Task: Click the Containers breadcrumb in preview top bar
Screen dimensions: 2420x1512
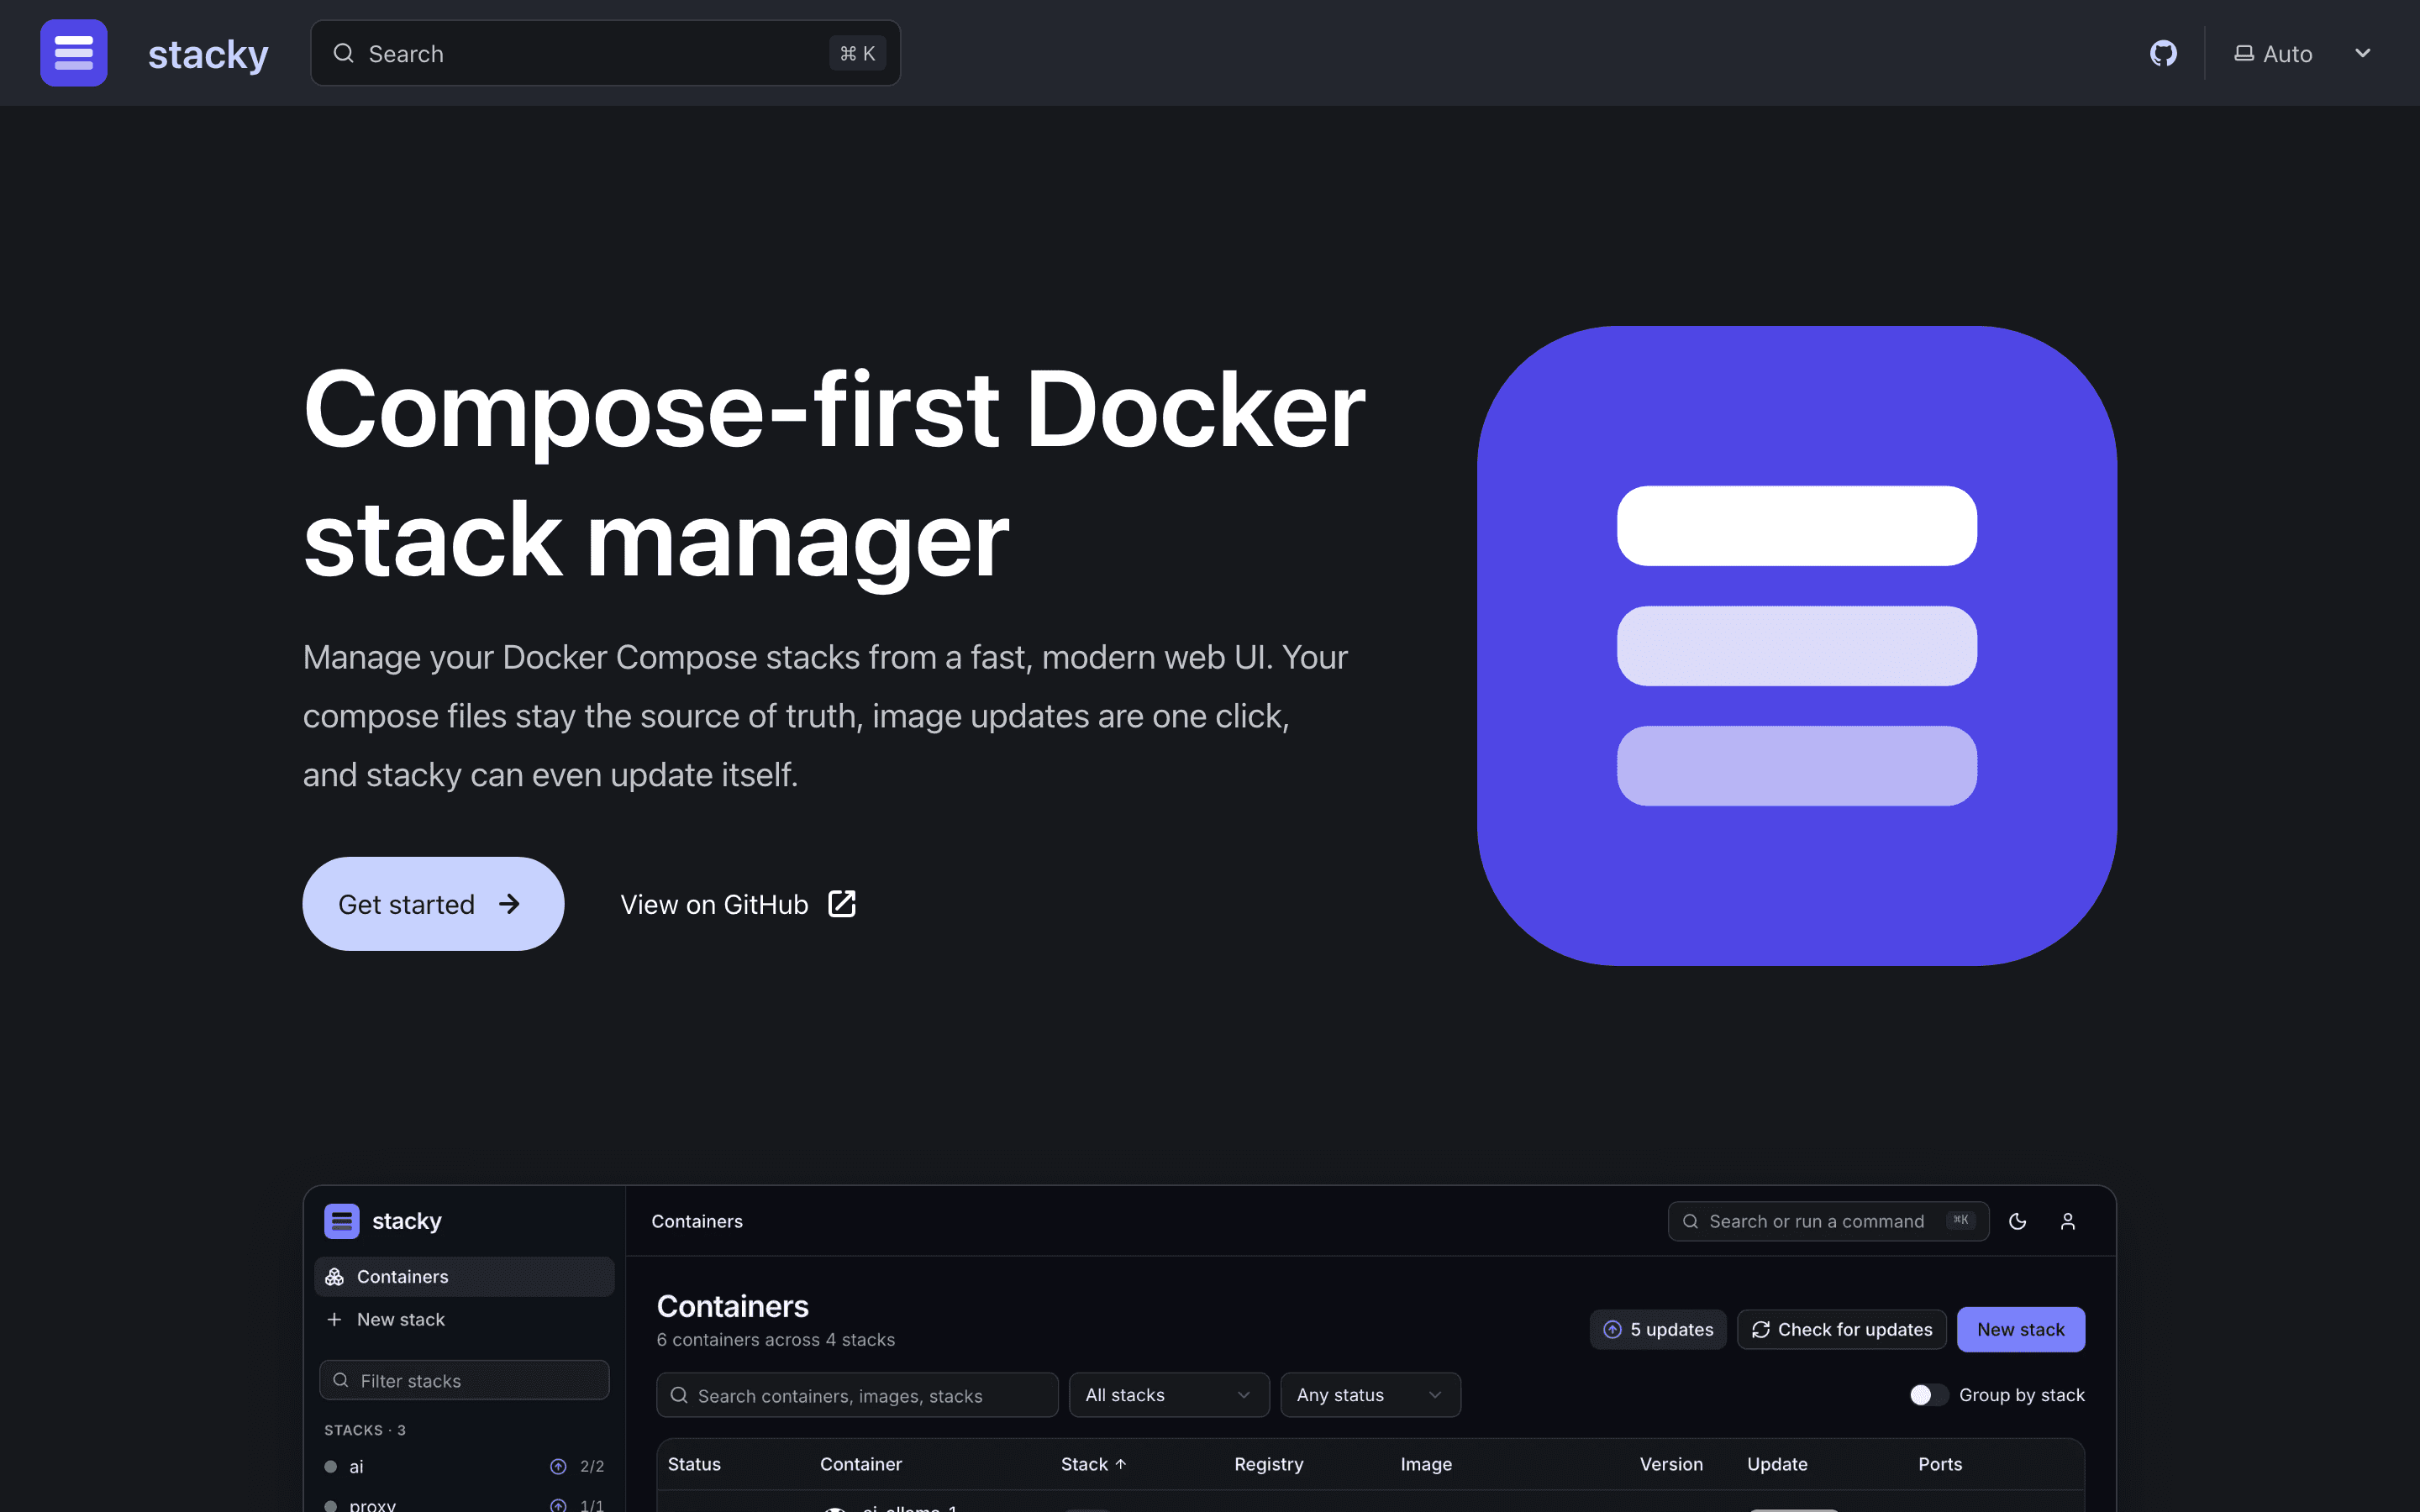Action: (x=697, y=1221)
